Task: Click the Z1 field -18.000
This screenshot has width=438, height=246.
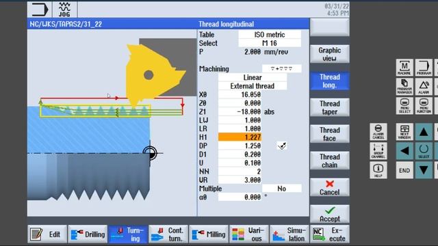Action: [240, 111]
